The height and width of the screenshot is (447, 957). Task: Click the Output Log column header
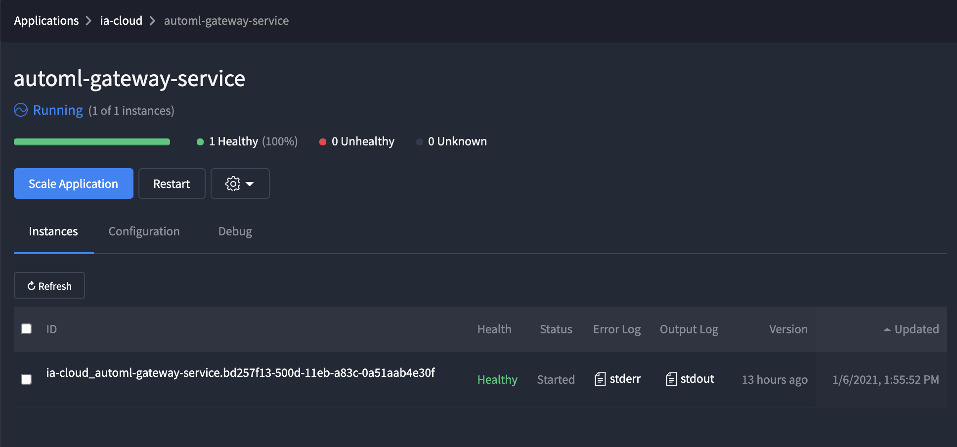pos(689,329)
